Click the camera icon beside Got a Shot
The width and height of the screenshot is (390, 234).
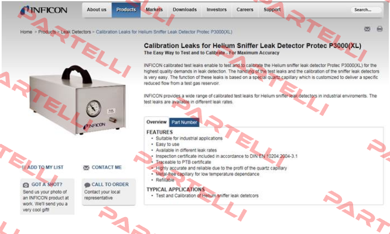(x=26, y=185)
